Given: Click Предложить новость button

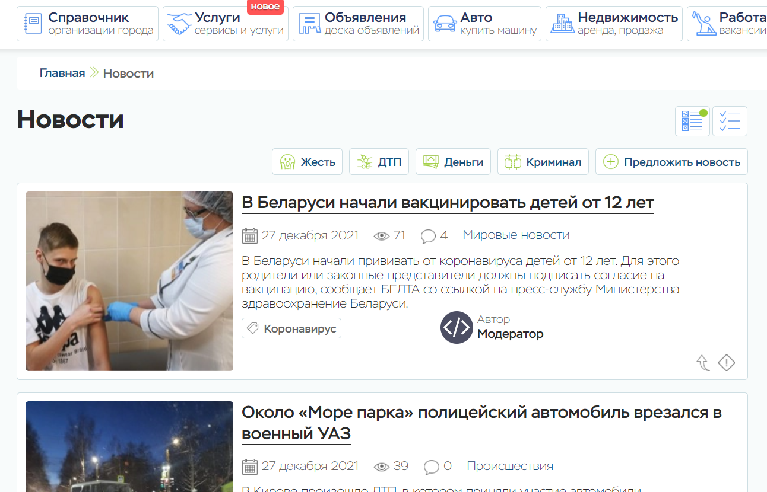Looking at the screenshot, I should pyautogui.click(x=671, y=162).
